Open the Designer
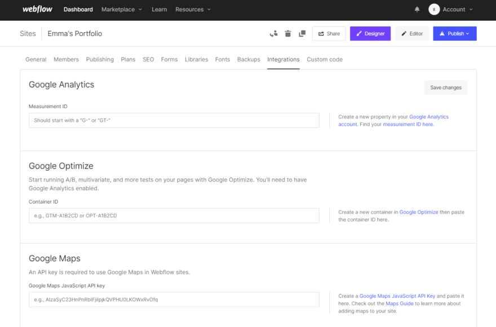 point(370,34)
